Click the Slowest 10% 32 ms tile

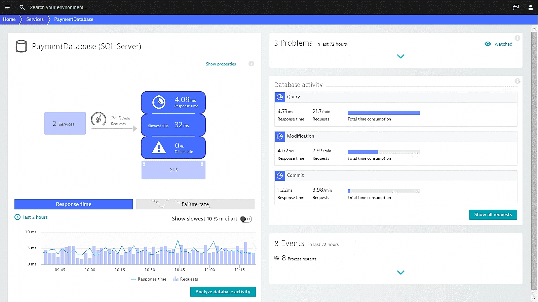(x=173, y=125)
